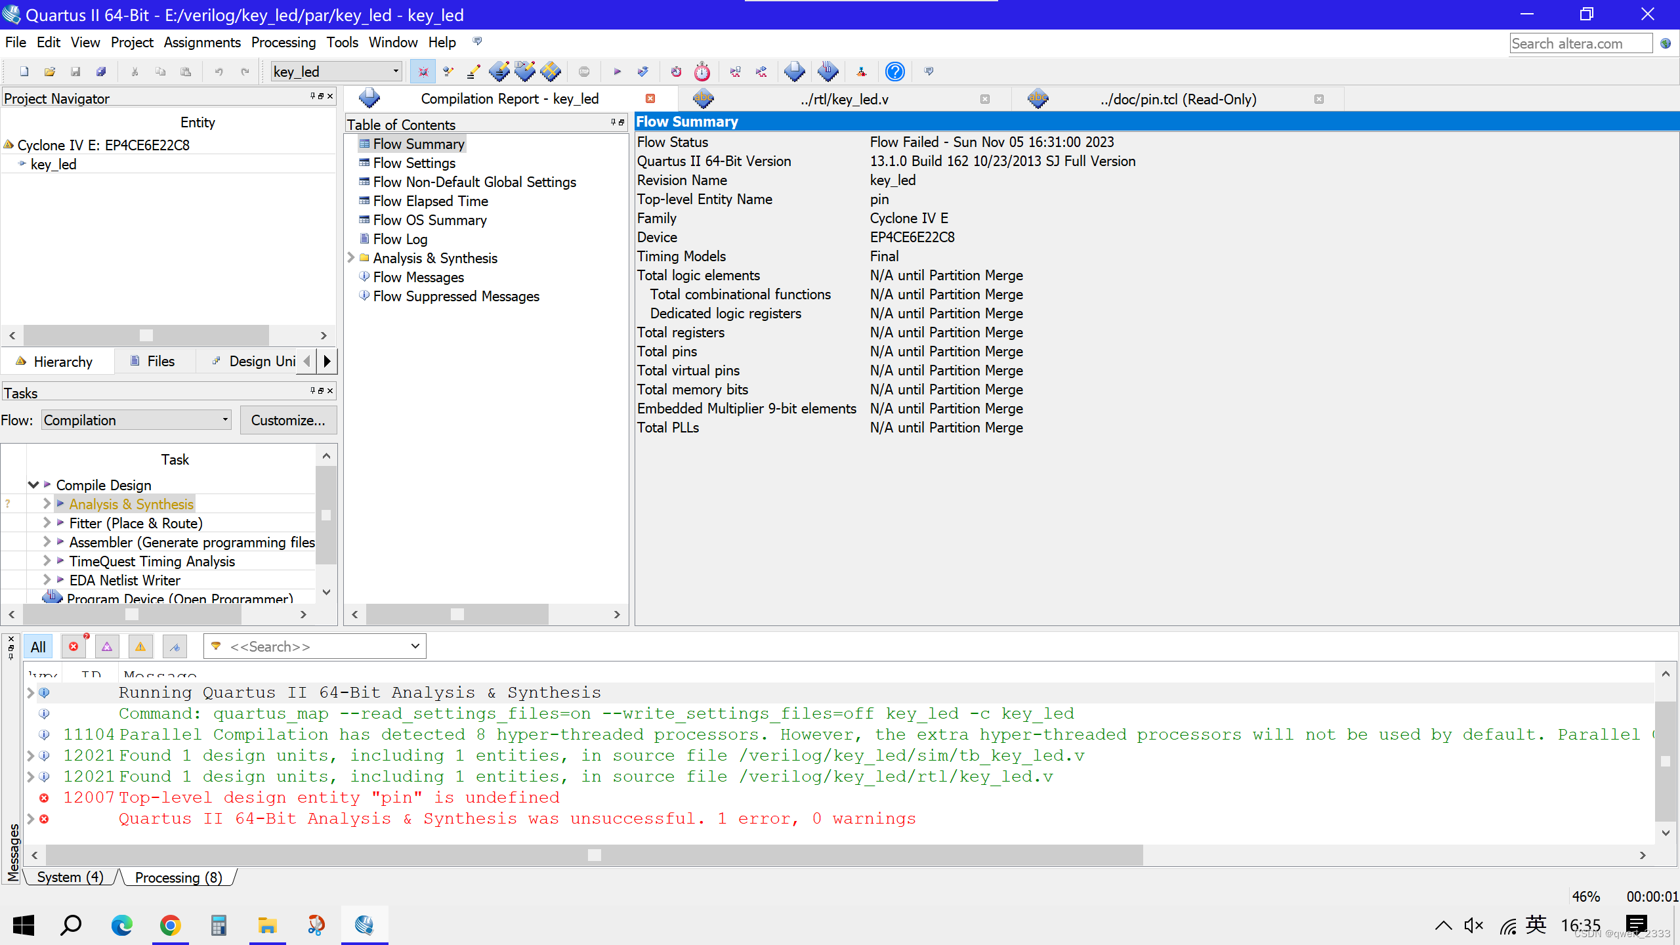Click the Start Compilation play icon

click(x=617, y=72)
